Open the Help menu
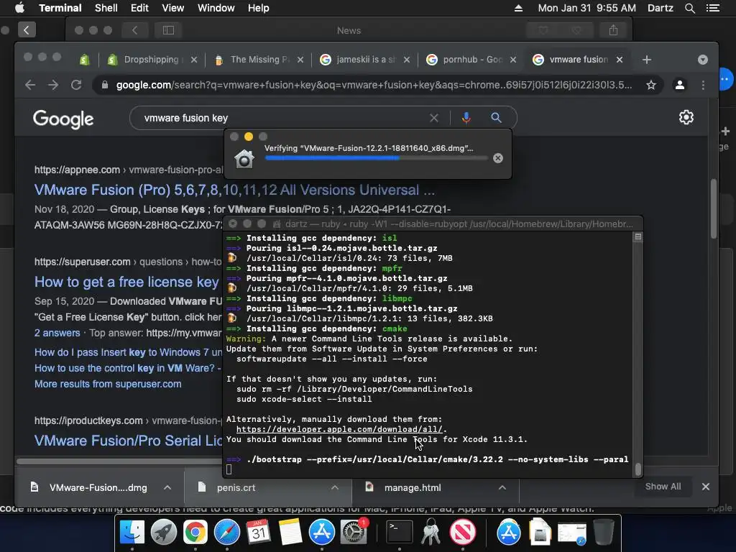The height and width of the screenshot is (552, 736). tap(258, 8)
